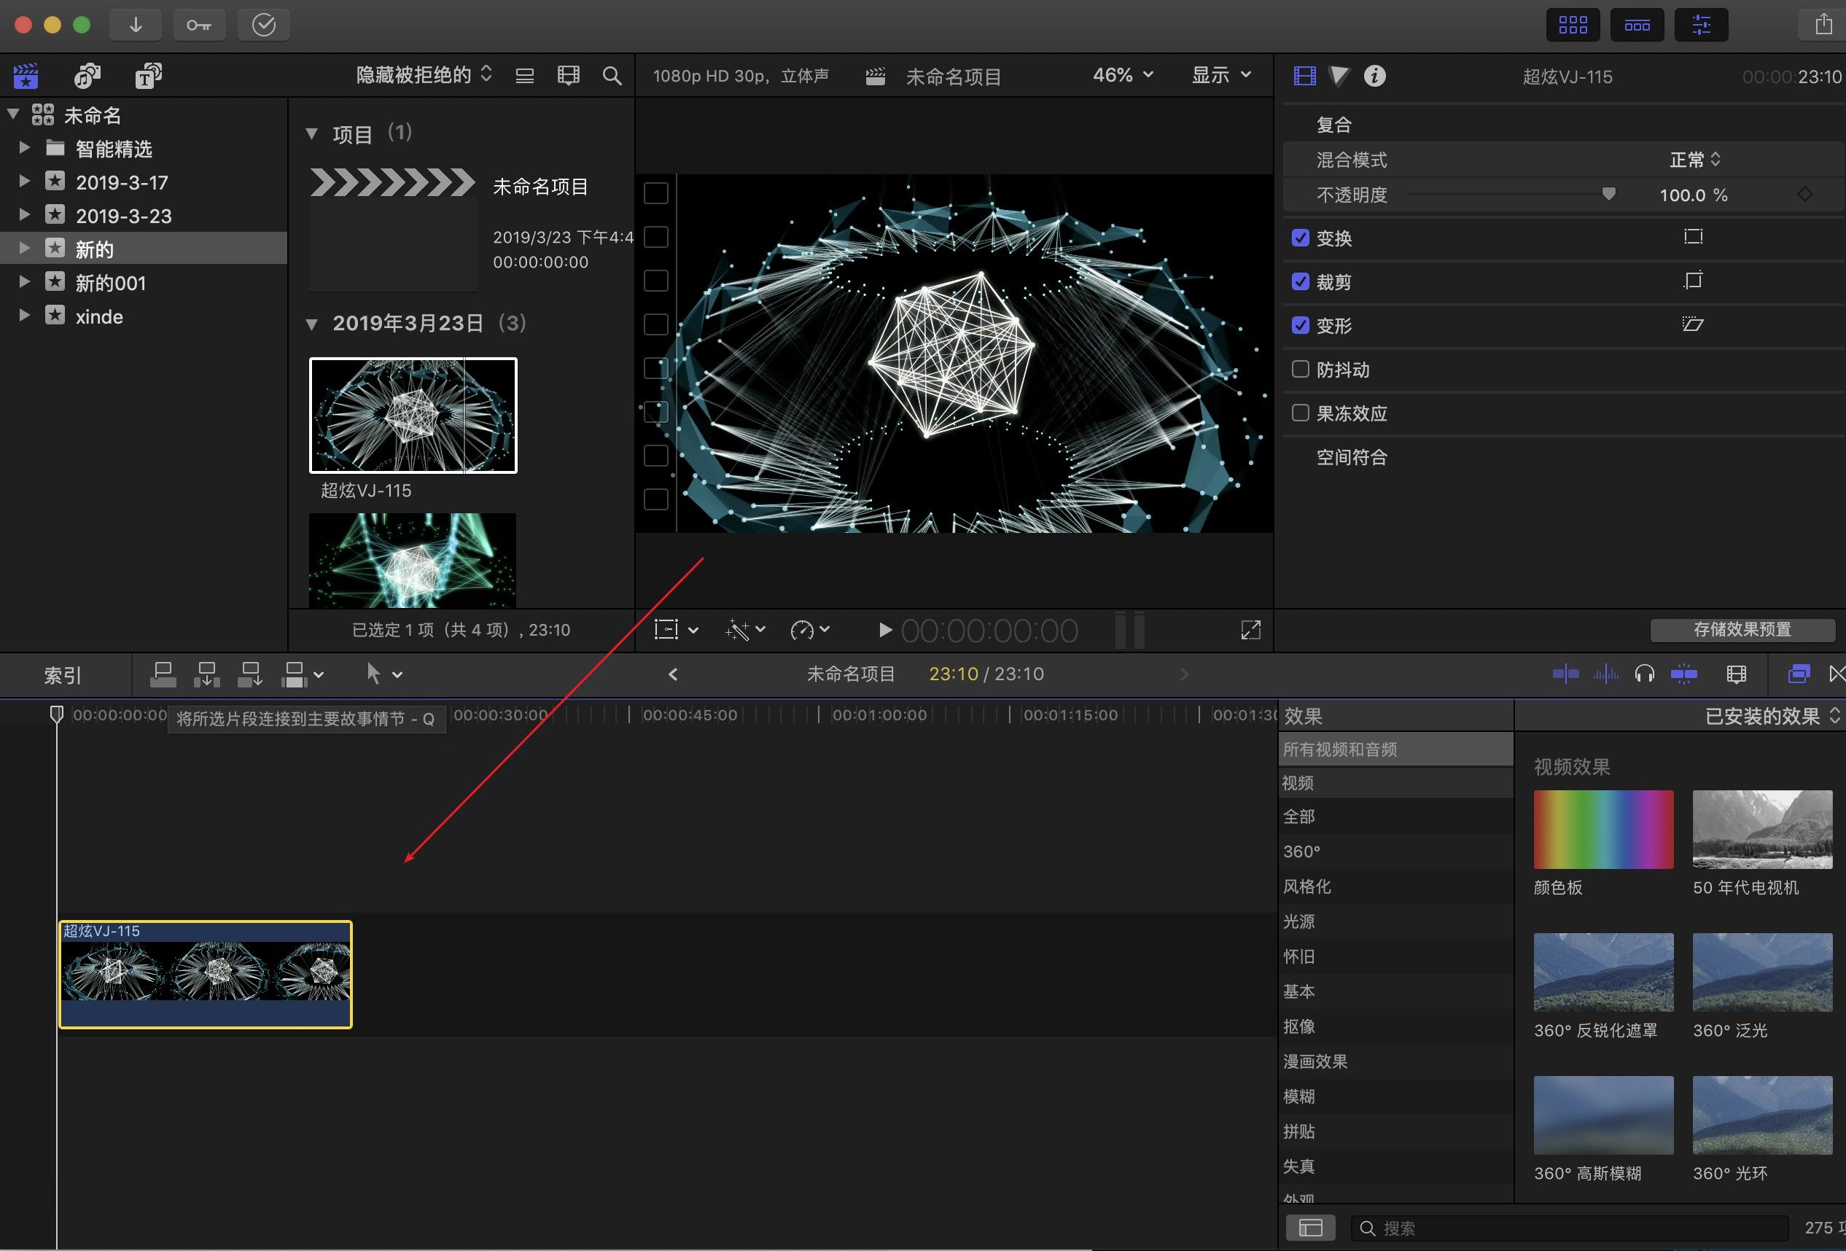This screenshot has width=1846, height=1251.
Task: Select the 新的001 event
Action: tap(143, 283)
